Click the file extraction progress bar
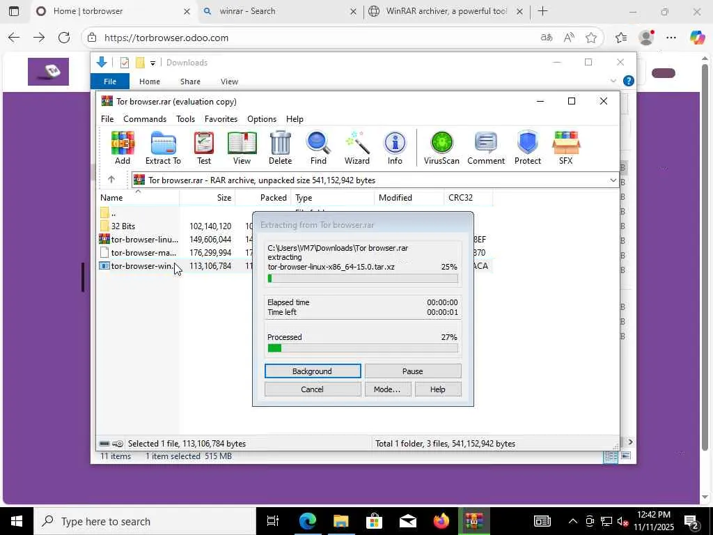The image size is (713, 535). pos(363,279)
